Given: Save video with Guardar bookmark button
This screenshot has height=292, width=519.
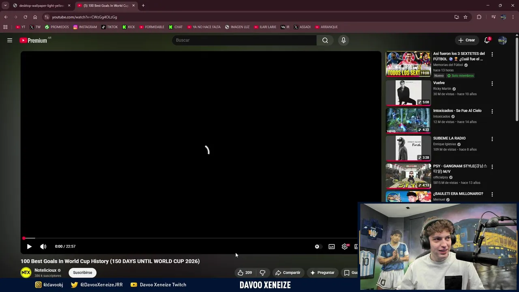Looking at the screenshot, I should point(350,273).
